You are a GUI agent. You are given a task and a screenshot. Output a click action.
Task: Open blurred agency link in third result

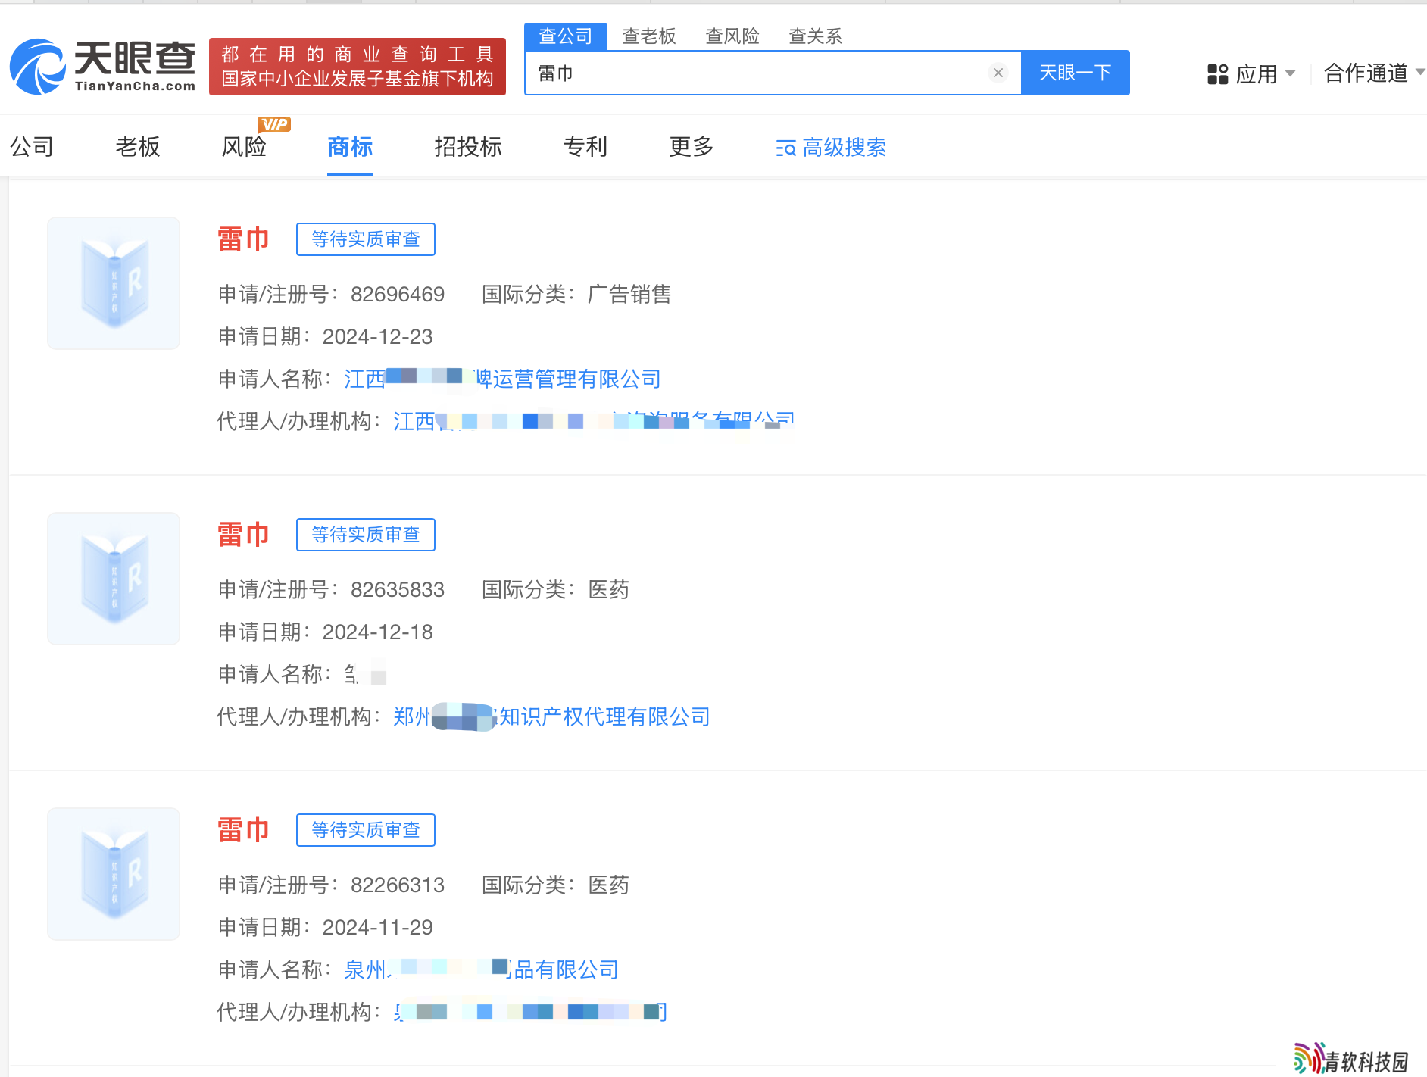coord(530,1012)
